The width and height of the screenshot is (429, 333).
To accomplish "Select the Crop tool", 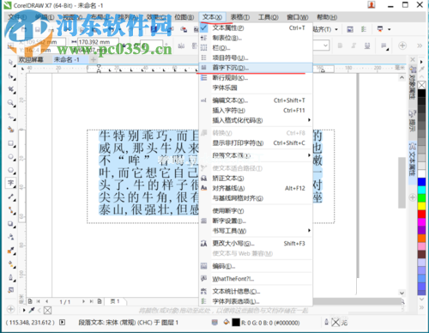I will (x=11, y=89).
